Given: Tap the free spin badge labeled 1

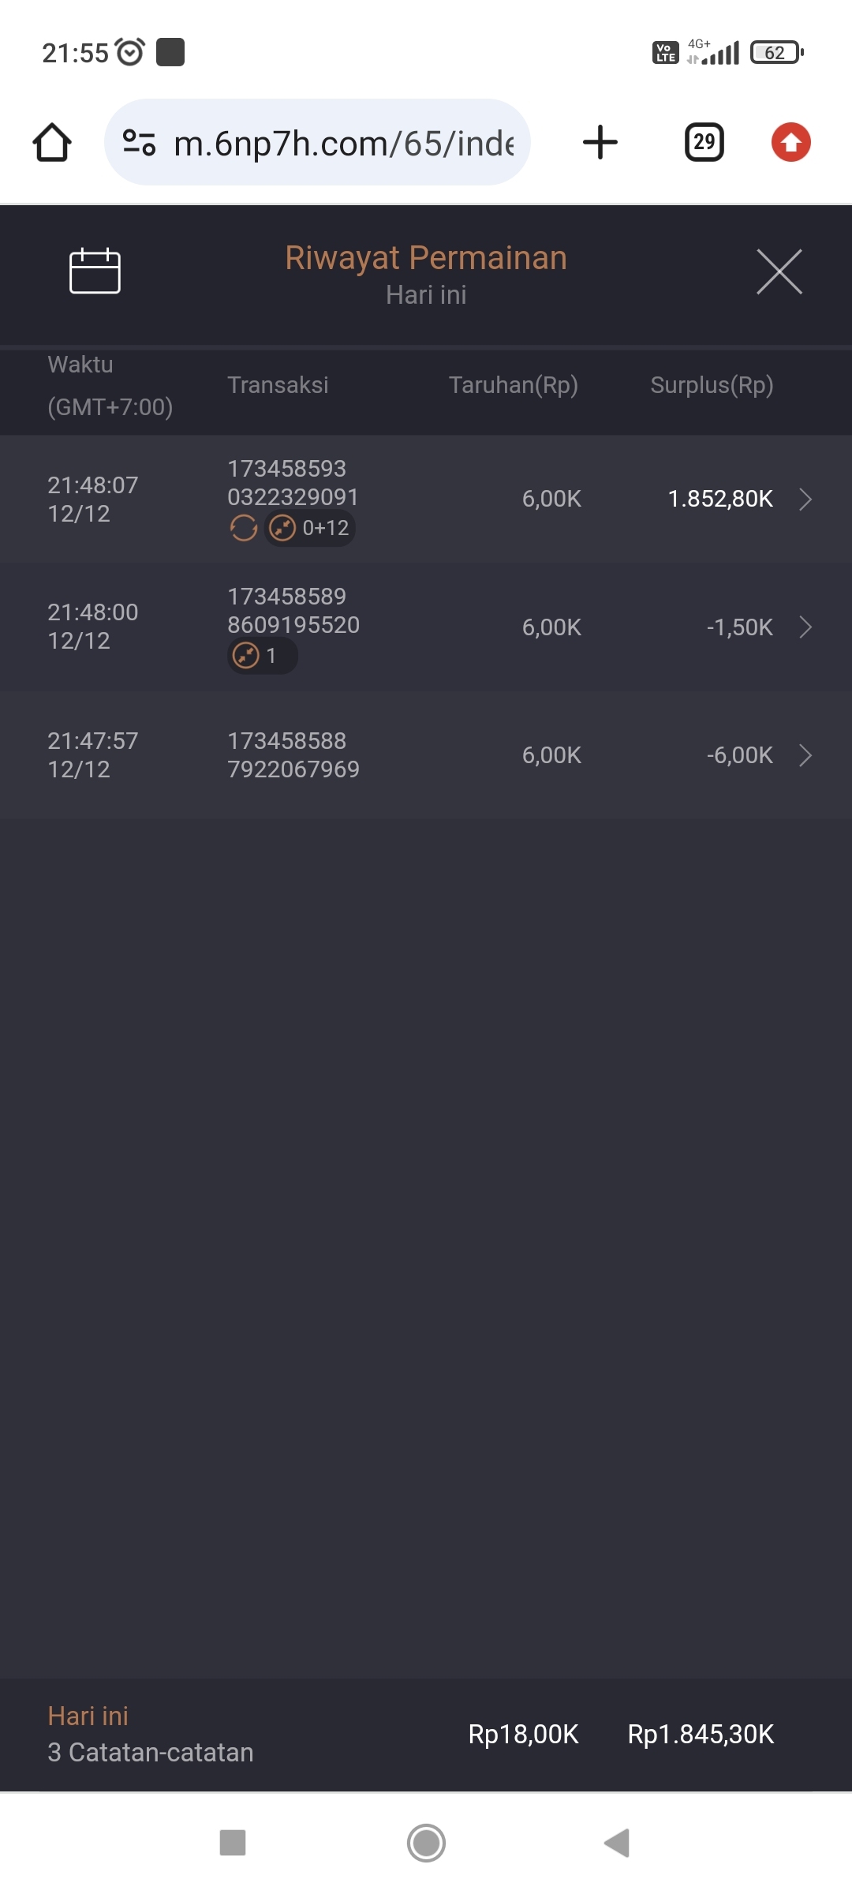Looking at the screenshot, I should [262, 656].
